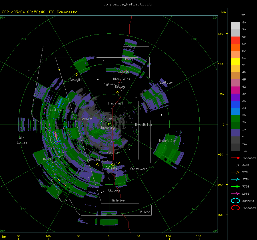Image resolution: width=257 pixels, height=240 pixels.
Task: Click the Stettler city label
Action: 166,82
